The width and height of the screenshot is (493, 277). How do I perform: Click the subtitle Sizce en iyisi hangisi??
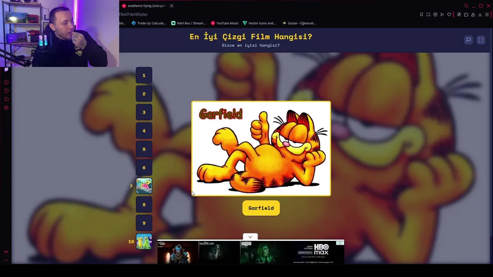pyautogui.click(x=251, y=45)
